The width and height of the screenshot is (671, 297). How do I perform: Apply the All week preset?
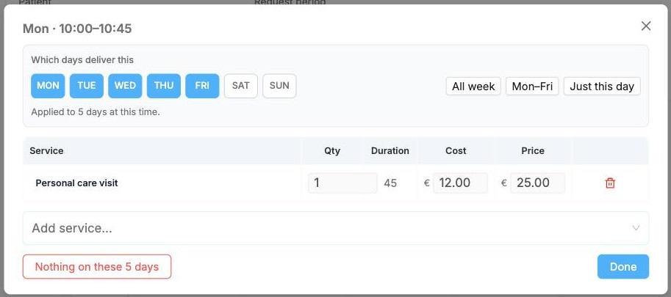tap(473, 87)
